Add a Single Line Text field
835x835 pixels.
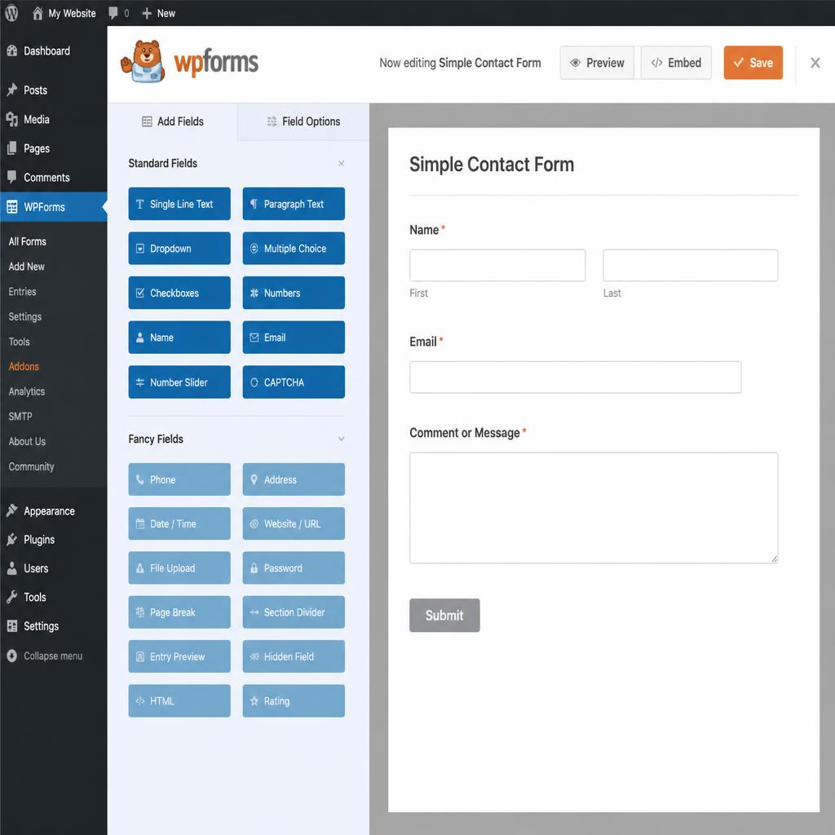(x=179, y=203)
